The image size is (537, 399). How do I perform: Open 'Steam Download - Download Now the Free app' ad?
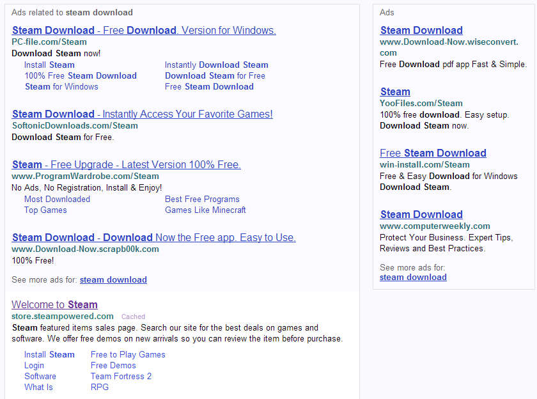(154, 237)
